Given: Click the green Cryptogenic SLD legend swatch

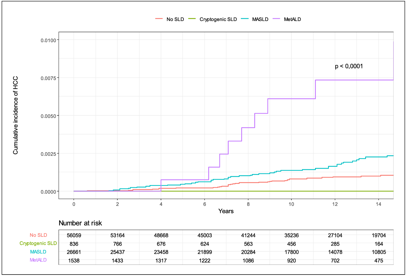Looking at the screenshot, I should (x=192, y=19).
